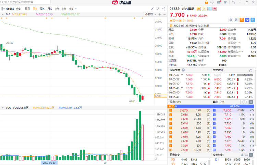Click the MAVOL5:180.3万 label
This screenshot has height=165, width=257.
44,108
